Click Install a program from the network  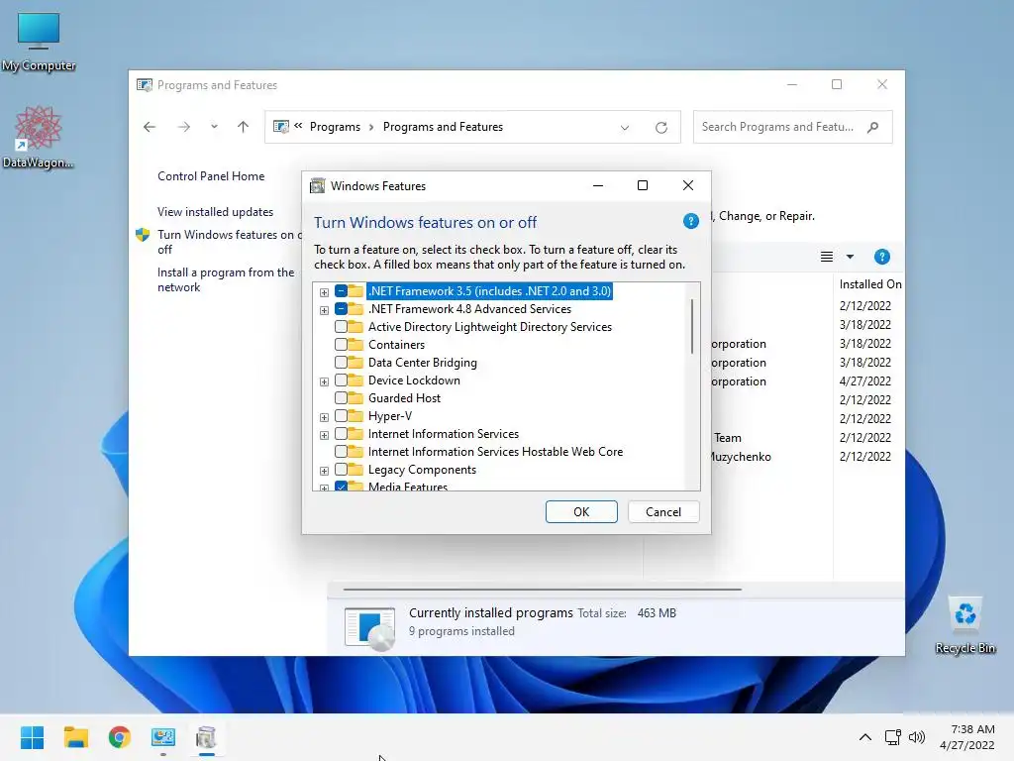[x=226, y=279]
